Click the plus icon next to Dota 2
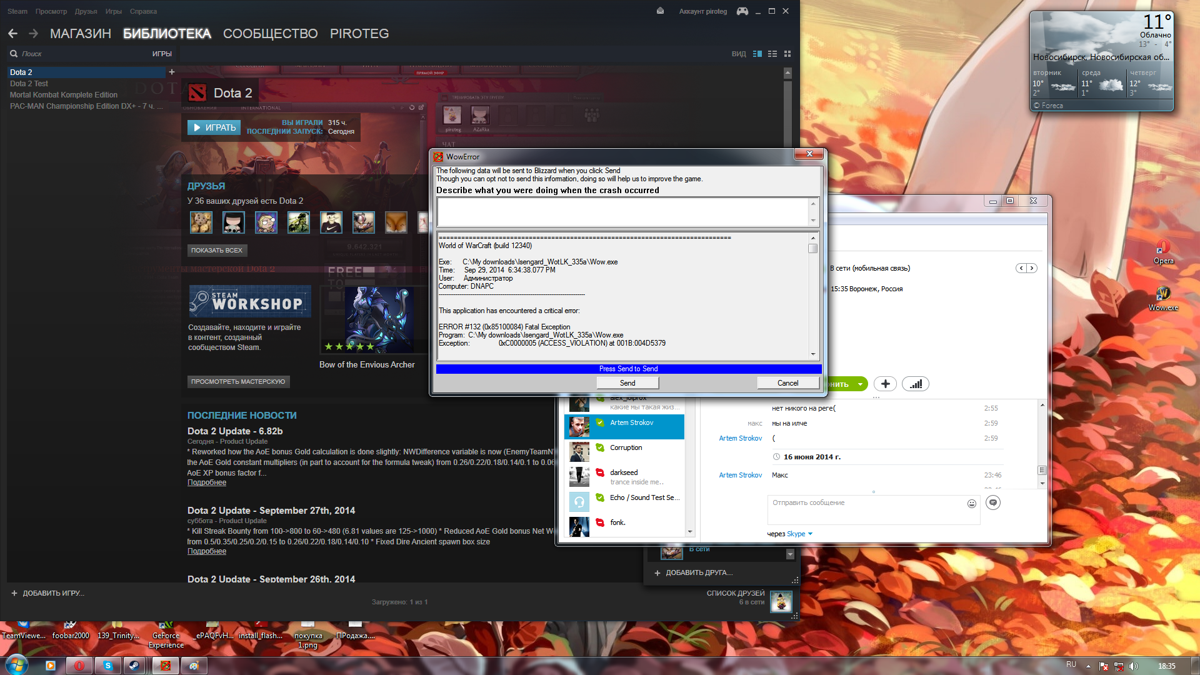 tap(172, 72)
